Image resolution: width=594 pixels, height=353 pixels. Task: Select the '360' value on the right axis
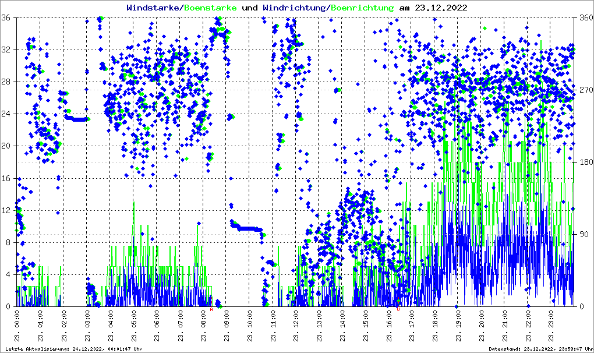pyautogui.click(x=584, y=18)
